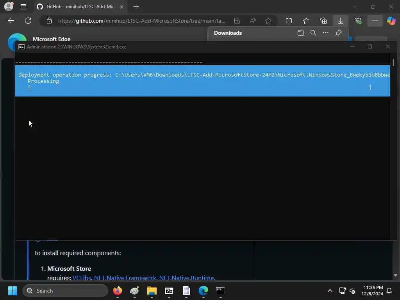Go back using the browser back arrow
This screenshot has width=400, height=300.
pyautogui.click(x=11, y=21)
